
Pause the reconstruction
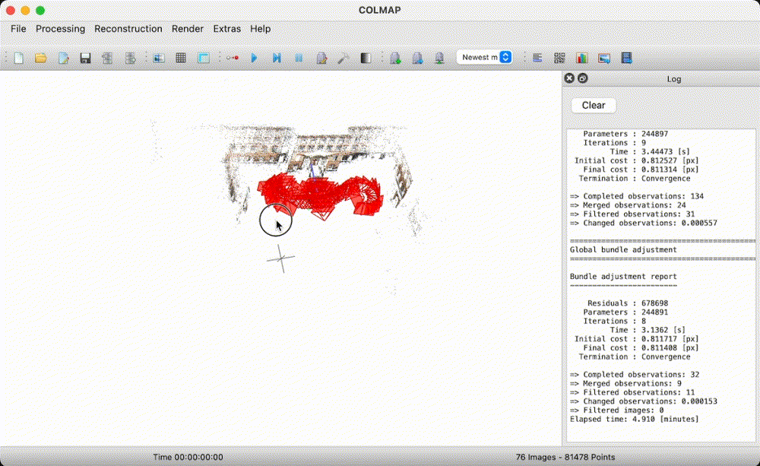point(299,59)
